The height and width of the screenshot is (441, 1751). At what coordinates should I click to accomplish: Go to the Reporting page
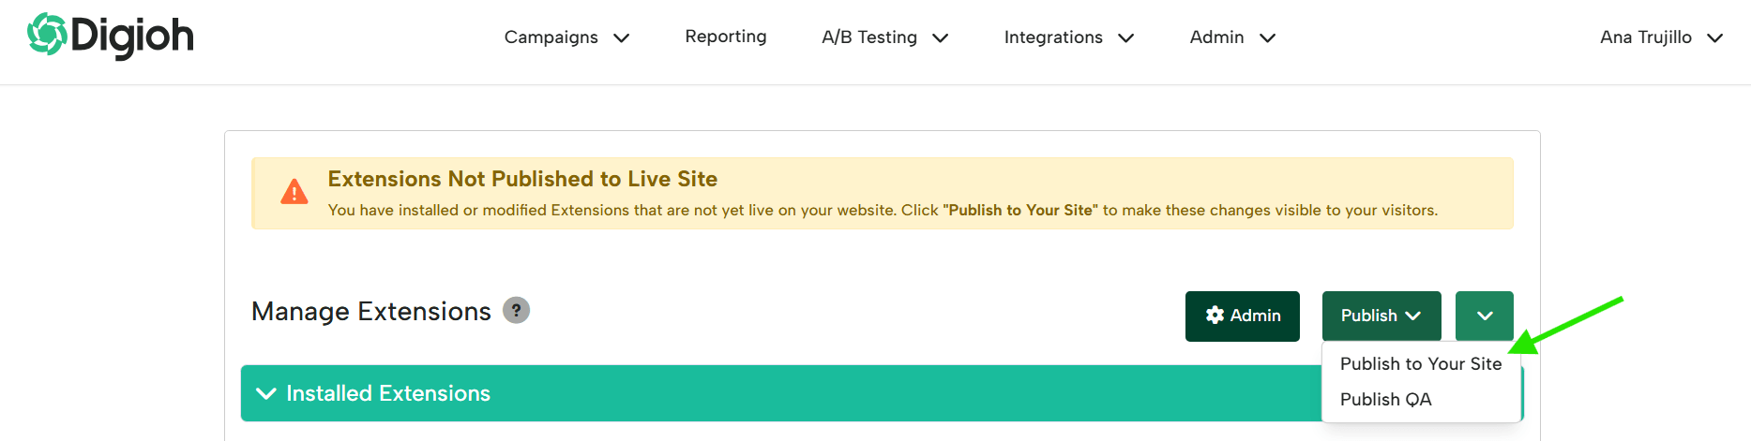[725, 37]
